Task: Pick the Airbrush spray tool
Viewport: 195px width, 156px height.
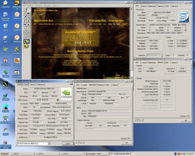Action: [25, 25]
